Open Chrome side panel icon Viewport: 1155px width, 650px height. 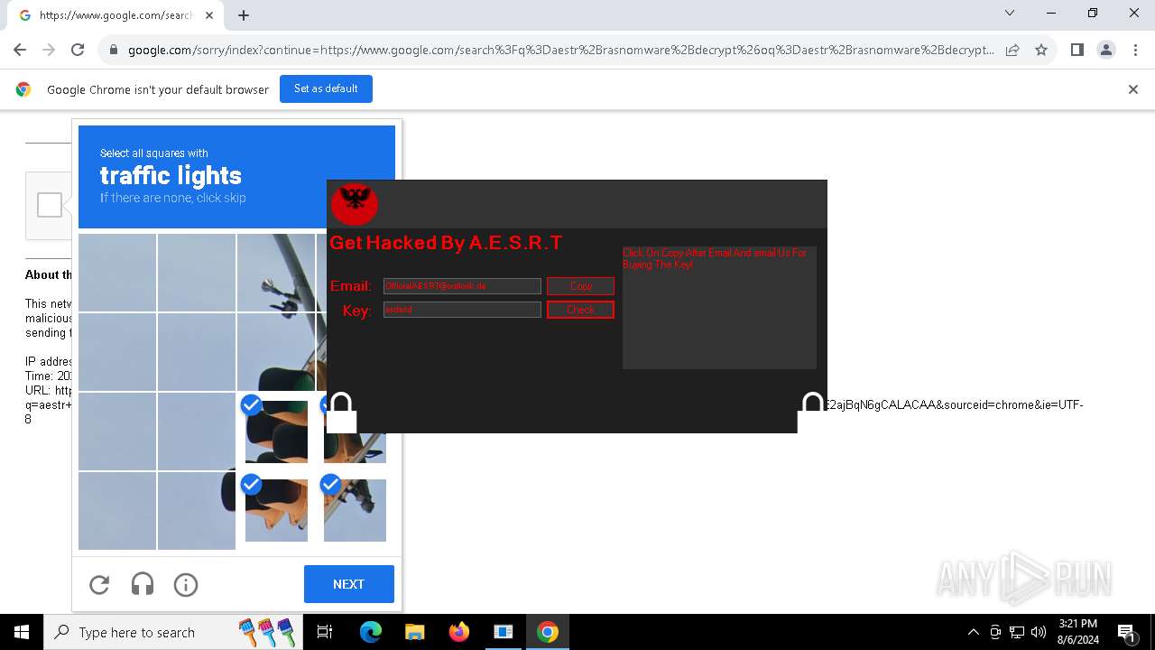[x=1076, y=50]
